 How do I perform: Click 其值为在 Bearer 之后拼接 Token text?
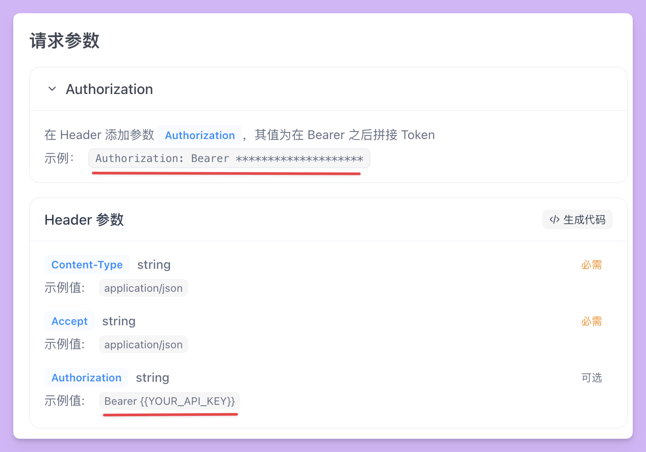pos(344,135)
